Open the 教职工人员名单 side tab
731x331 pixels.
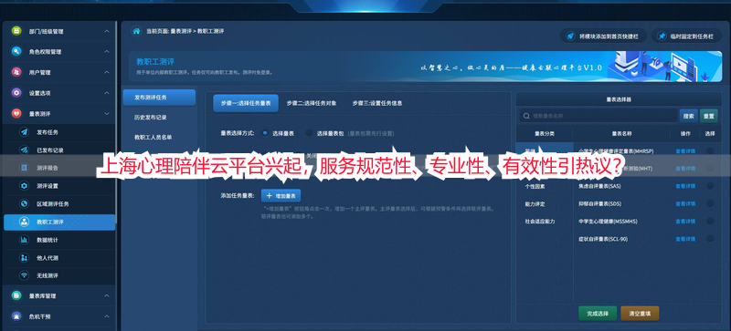pyautogui.click(x=153, y=138)
